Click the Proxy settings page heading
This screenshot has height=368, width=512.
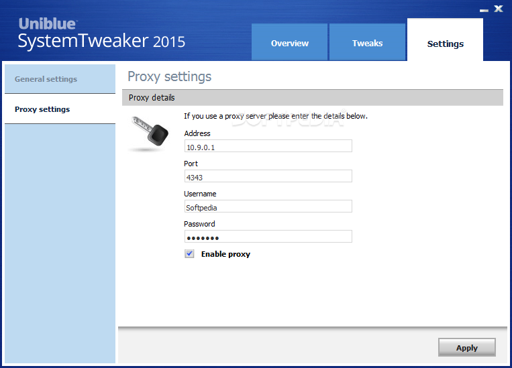click(x=170, y=77)
